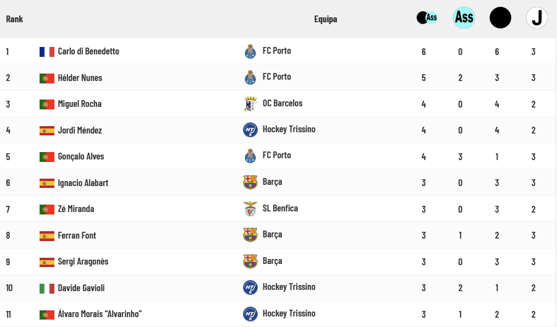Click the Ass assists column header icon
Viewport: 557px width, 327px height.
(x=464, y=18)
